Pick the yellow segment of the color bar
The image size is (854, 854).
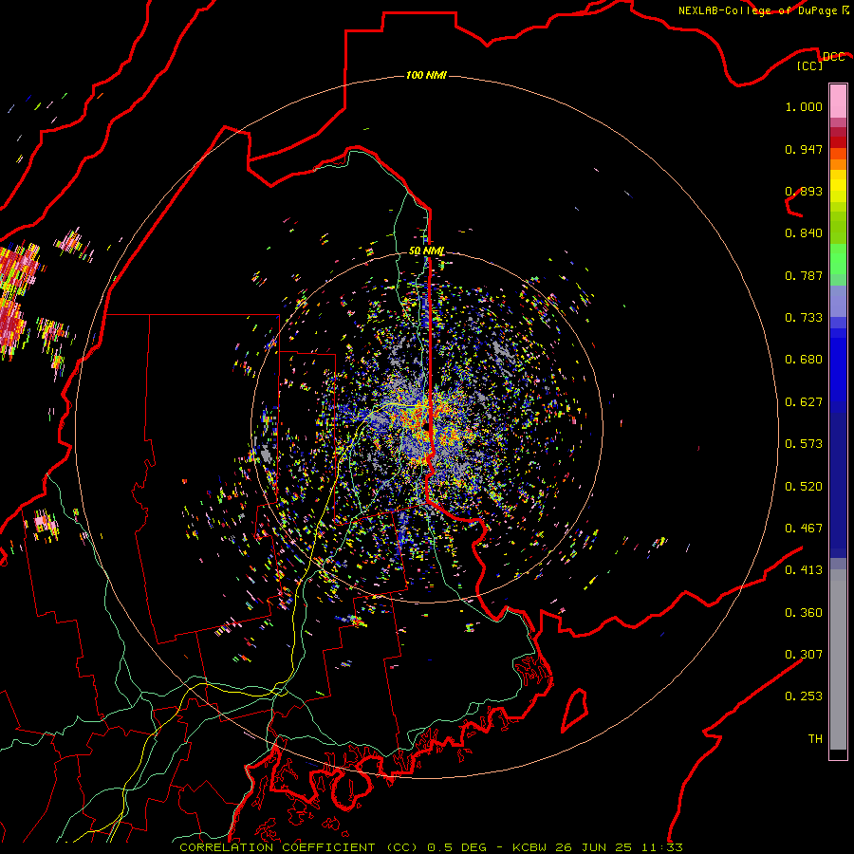coord(838,187)
